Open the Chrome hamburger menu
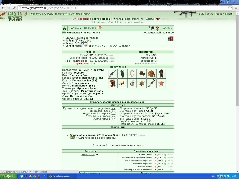This screenshot has width=239, height=179. pos(236,8)
